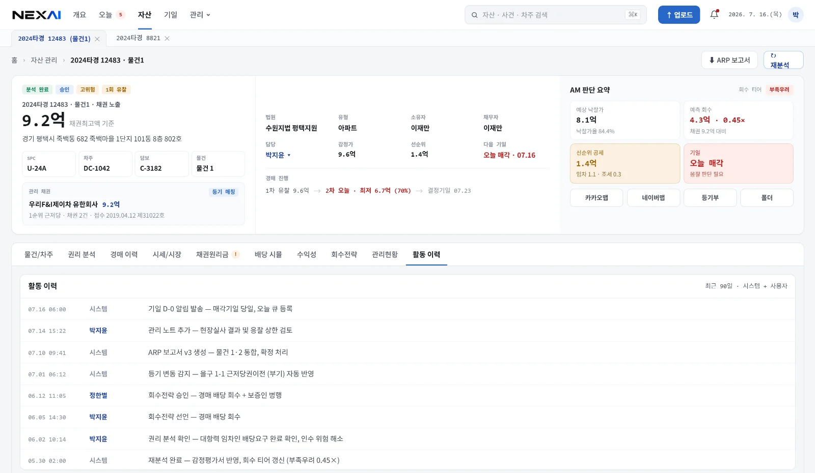Click the search magnifier icon
The height and width of the screenshot is (473, 815).
[474, 15]
